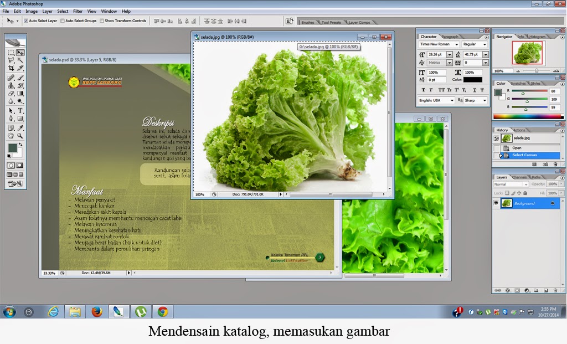
Task: Select the Healing Brush tool
Action: coord(11,78)
